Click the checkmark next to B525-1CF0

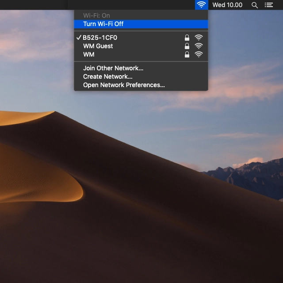[x=79, y=38]
